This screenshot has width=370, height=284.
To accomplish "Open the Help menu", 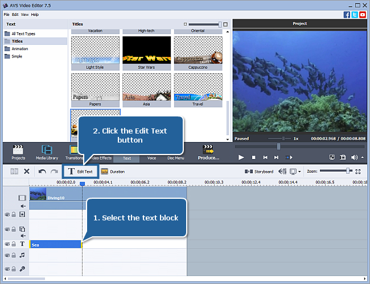I will [35, 15].
